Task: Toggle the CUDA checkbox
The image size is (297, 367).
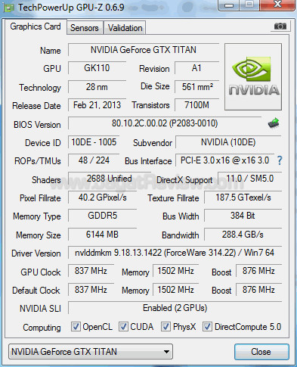Action: tap(123, 327)
